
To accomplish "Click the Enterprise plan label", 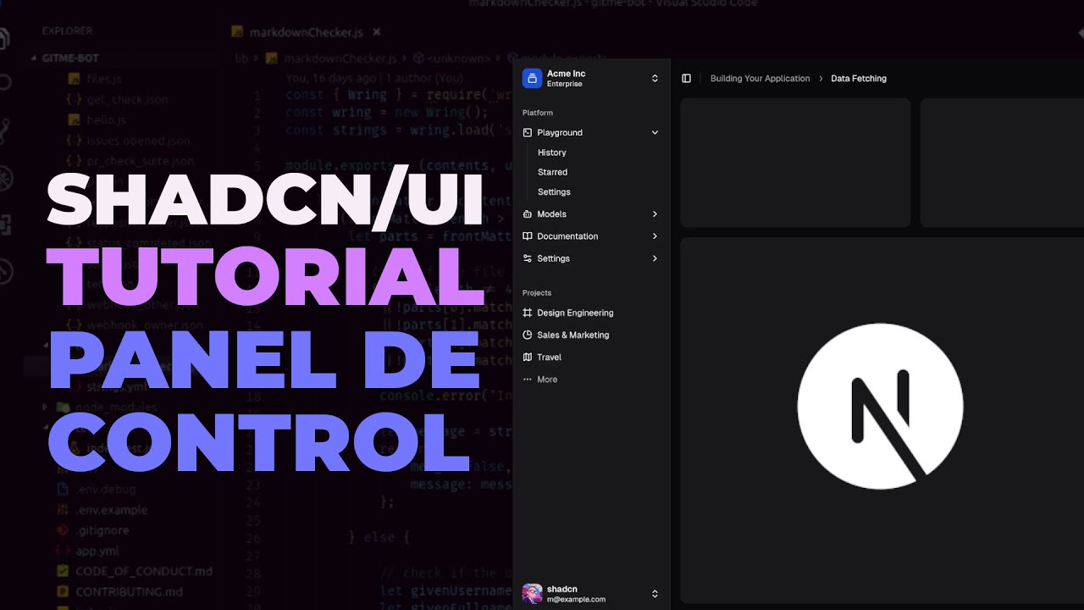I will (564, 85).
